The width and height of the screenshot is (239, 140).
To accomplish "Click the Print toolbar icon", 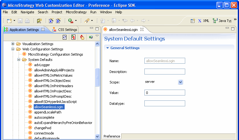I will click(x=27, y=21).
